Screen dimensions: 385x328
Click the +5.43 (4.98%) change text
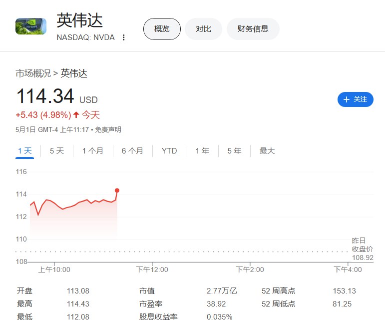pyautogui.click(x=43, y=115)
